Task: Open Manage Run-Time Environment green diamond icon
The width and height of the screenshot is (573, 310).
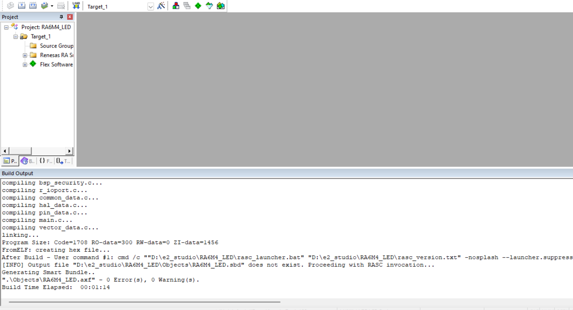Action: [198, 6]
